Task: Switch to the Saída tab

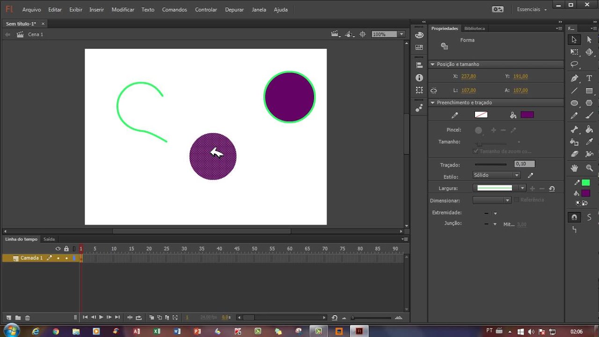Action: coord(49,239)
